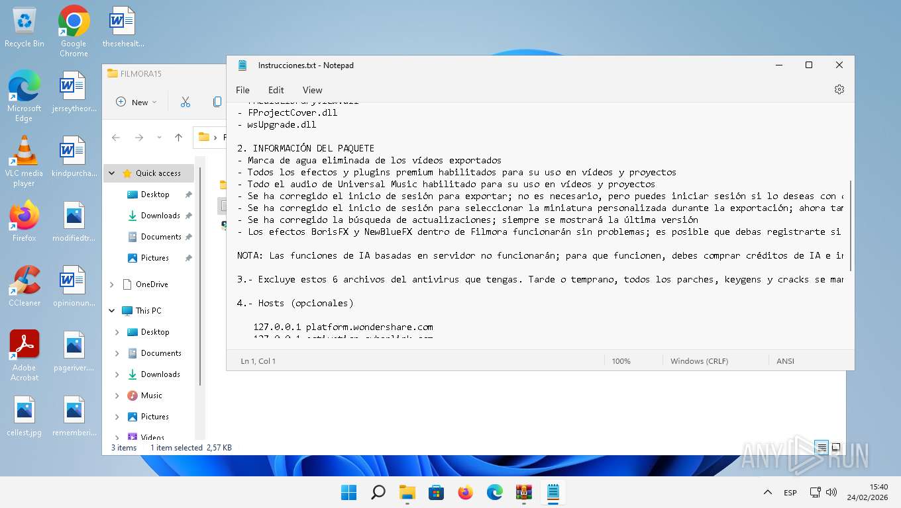Switch Explorer to details view
The height and width of the screenshot is (508, 901).
(x=822, y=448)
